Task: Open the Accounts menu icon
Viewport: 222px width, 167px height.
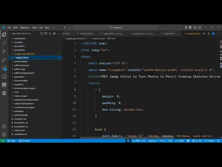Action: click(x=4, y=126)
